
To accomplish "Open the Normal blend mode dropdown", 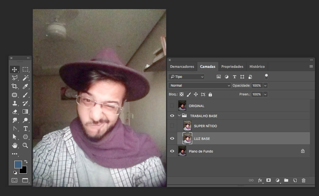I will point(200,85).
